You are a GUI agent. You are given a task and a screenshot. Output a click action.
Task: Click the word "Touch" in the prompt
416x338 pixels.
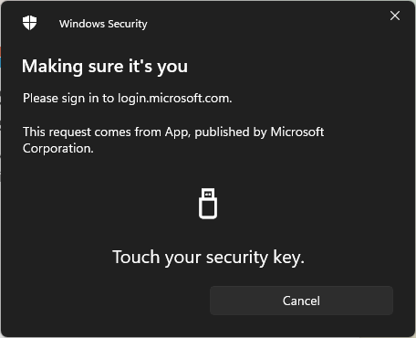point(136,257)
